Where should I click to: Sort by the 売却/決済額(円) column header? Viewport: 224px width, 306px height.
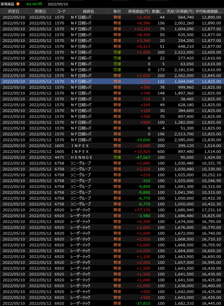point(180,11)
